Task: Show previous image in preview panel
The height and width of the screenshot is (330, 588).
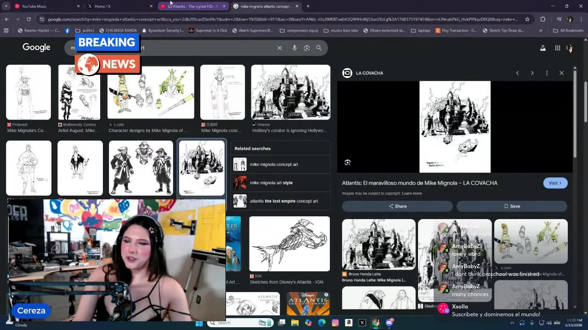Action: coord(517,73)
